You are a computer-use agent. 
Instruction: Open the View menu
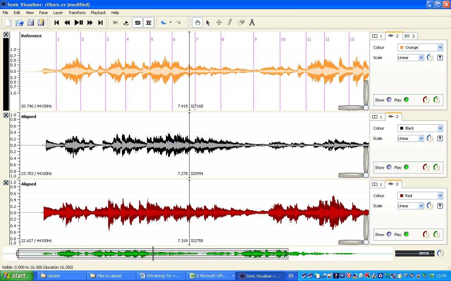[x=30, y=13]
